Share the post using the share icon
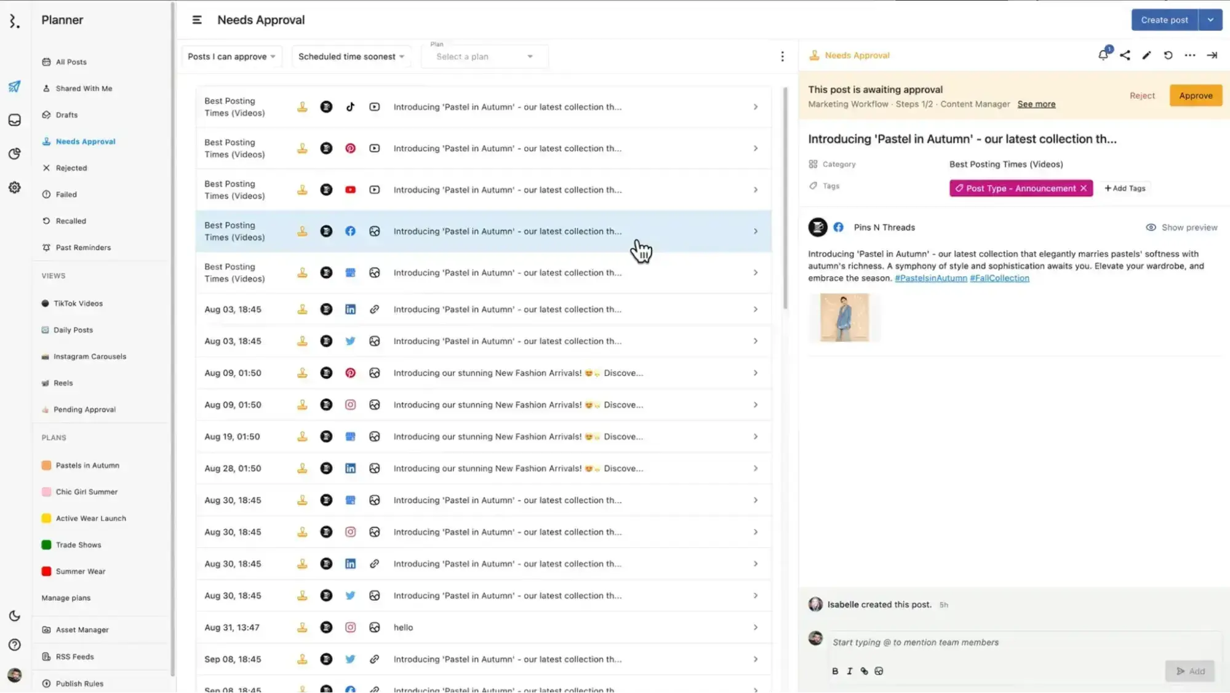Screen dimensions: 1230x693 pos(1125,55)
